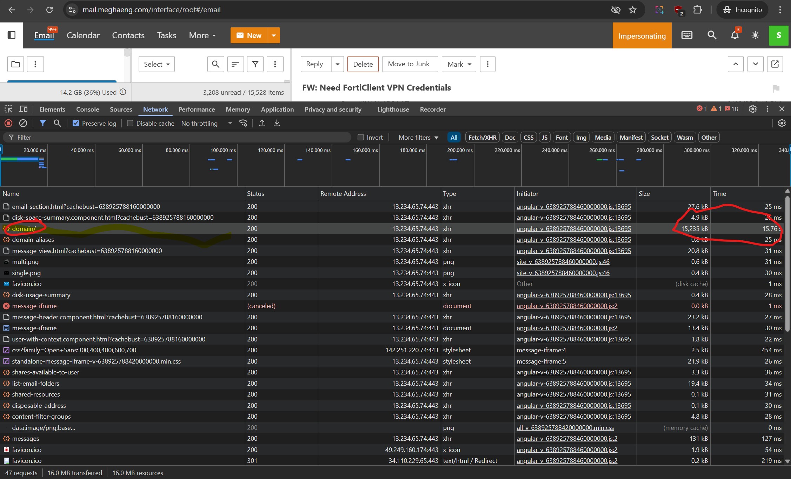
Task: Clear the network log
Action: click(23, 123)
